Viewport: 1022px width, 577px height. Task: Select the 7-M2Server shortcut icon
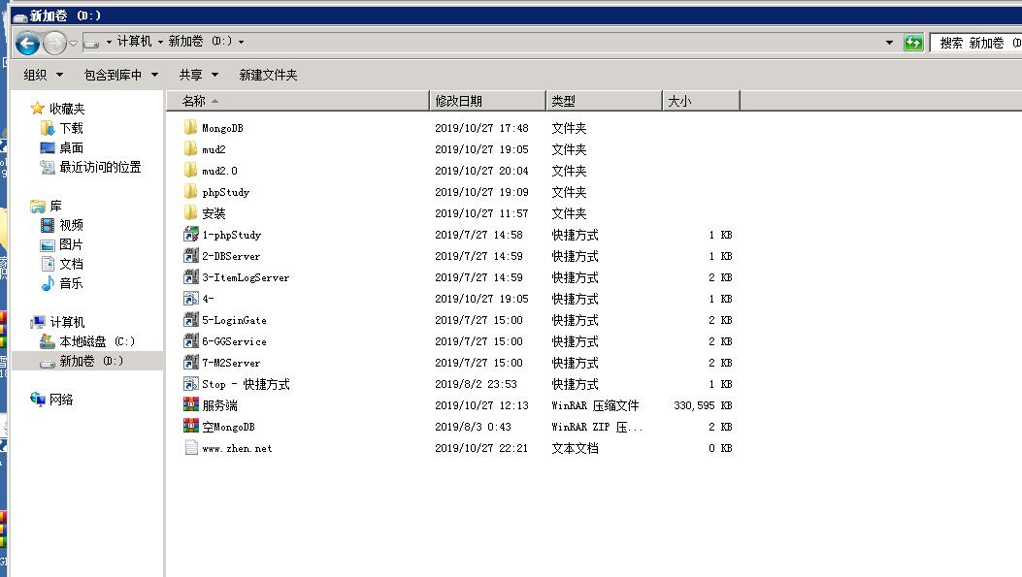tap(190, 363)
